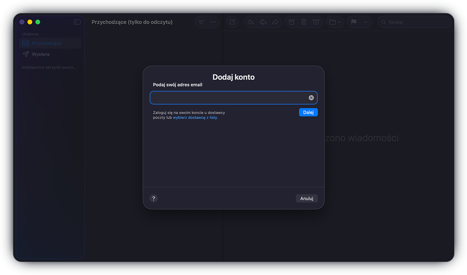Viewport: 467px width, 275px height.
Task: Select the Delete (trash) icon
Action: (x=304, y=22)
